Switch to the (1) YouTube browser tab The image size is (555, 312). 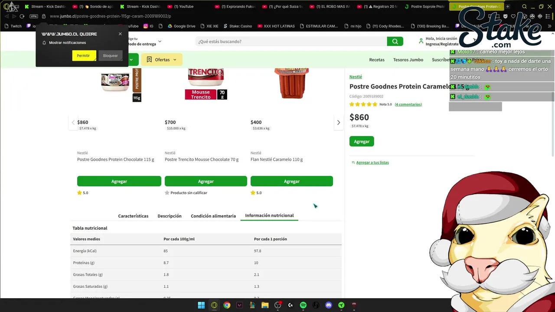point(184,6)
